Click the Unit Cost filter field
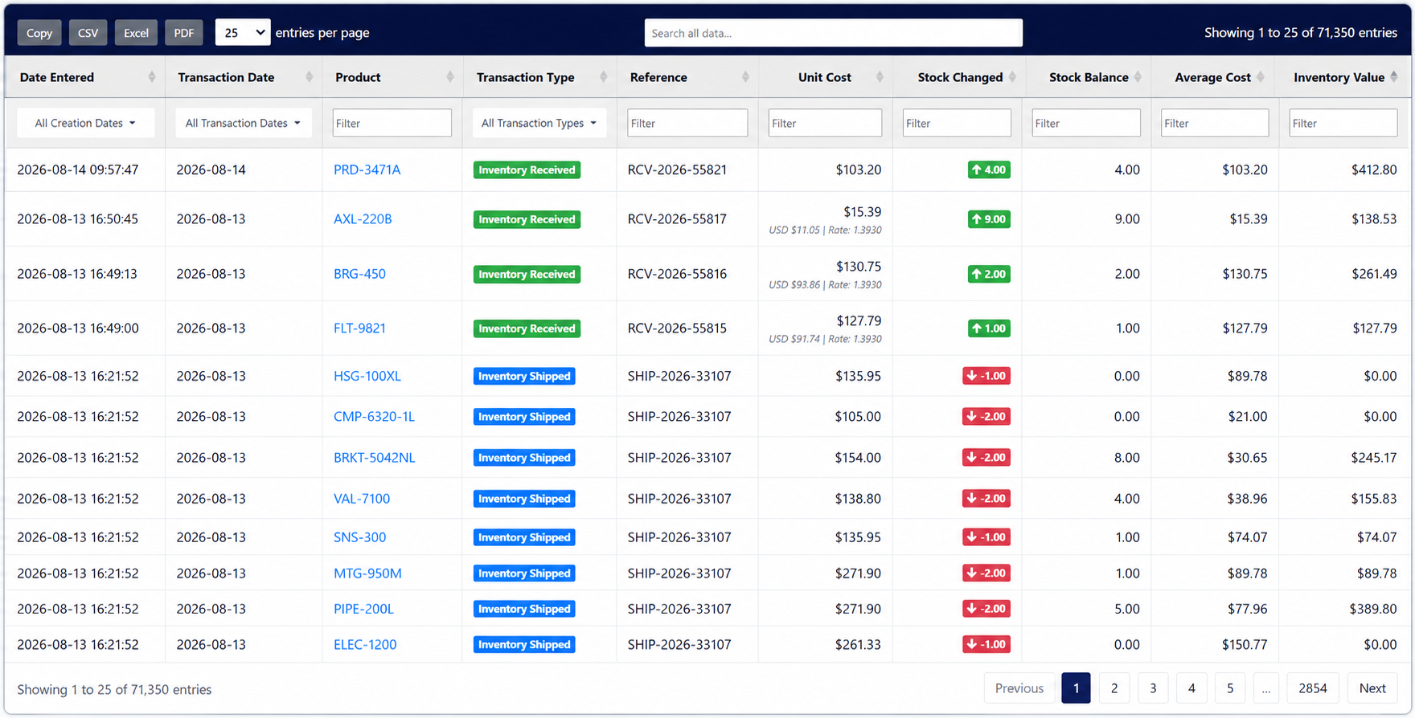 [x=825, y=123]
